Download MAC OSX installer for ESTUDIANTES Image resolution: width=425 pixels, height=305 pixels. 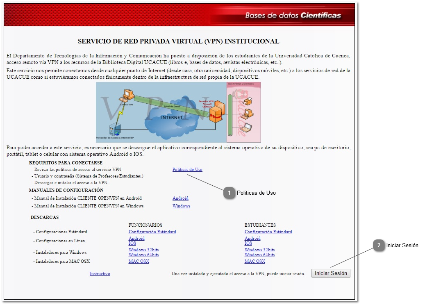[x=255, y=261]
